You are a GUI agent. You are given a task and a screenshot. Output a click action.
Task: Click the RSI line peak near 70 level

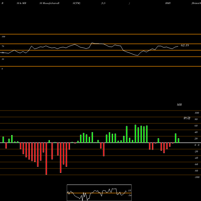pyautogui.click(x=92, y=43)
